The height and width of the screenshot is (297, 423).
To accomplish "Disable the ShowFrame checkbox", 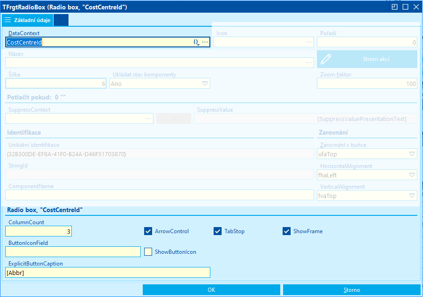I will click(x=286, y=231).
